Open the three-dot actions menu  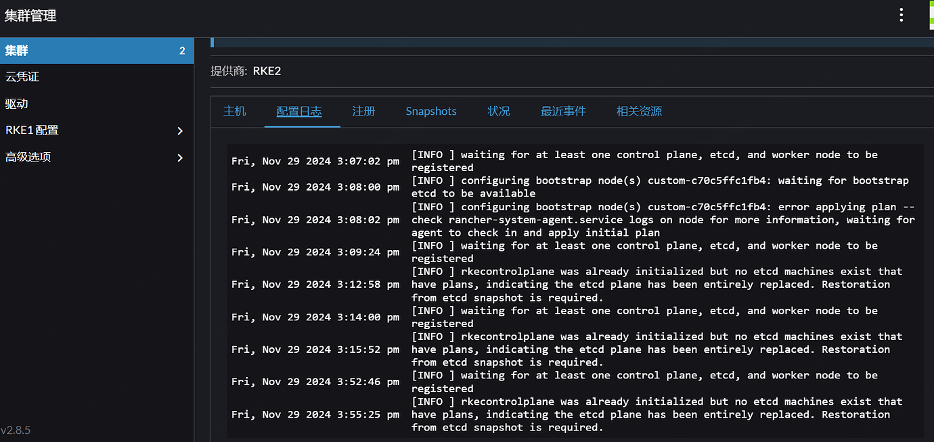(901, 14)
